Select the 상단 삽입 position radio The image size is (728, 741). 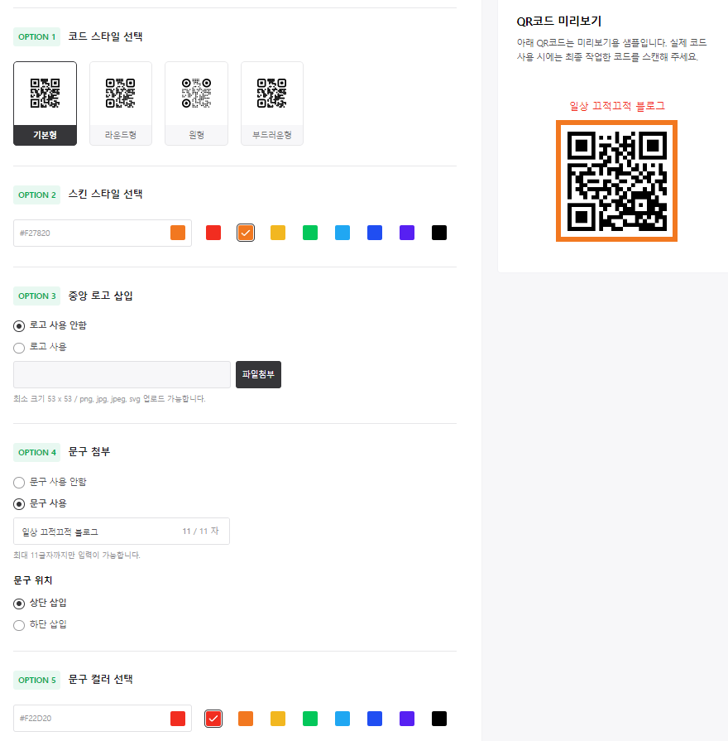tap(19, 604)
